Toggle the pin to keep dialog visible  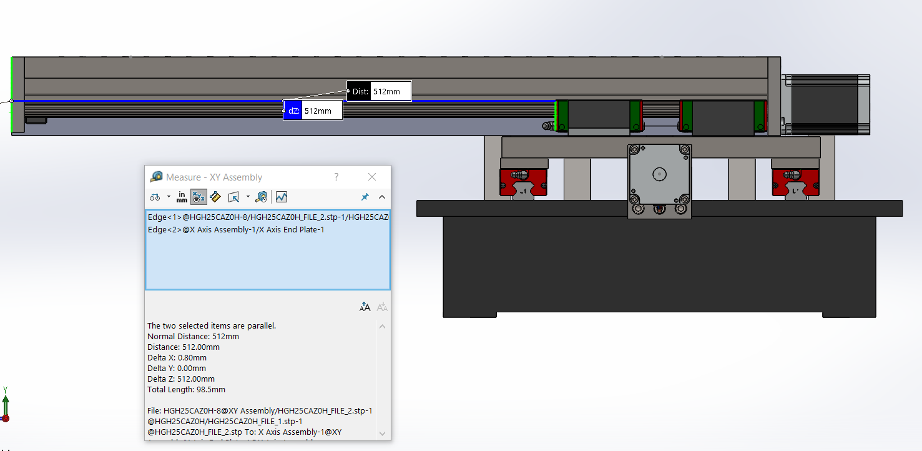(x=365, y=197)
